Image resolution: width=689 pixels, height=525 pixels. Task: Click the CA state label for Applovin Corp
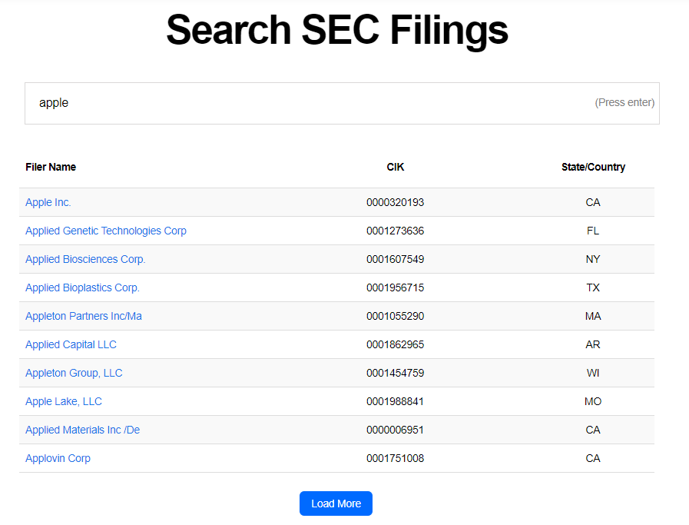[593, 458]
